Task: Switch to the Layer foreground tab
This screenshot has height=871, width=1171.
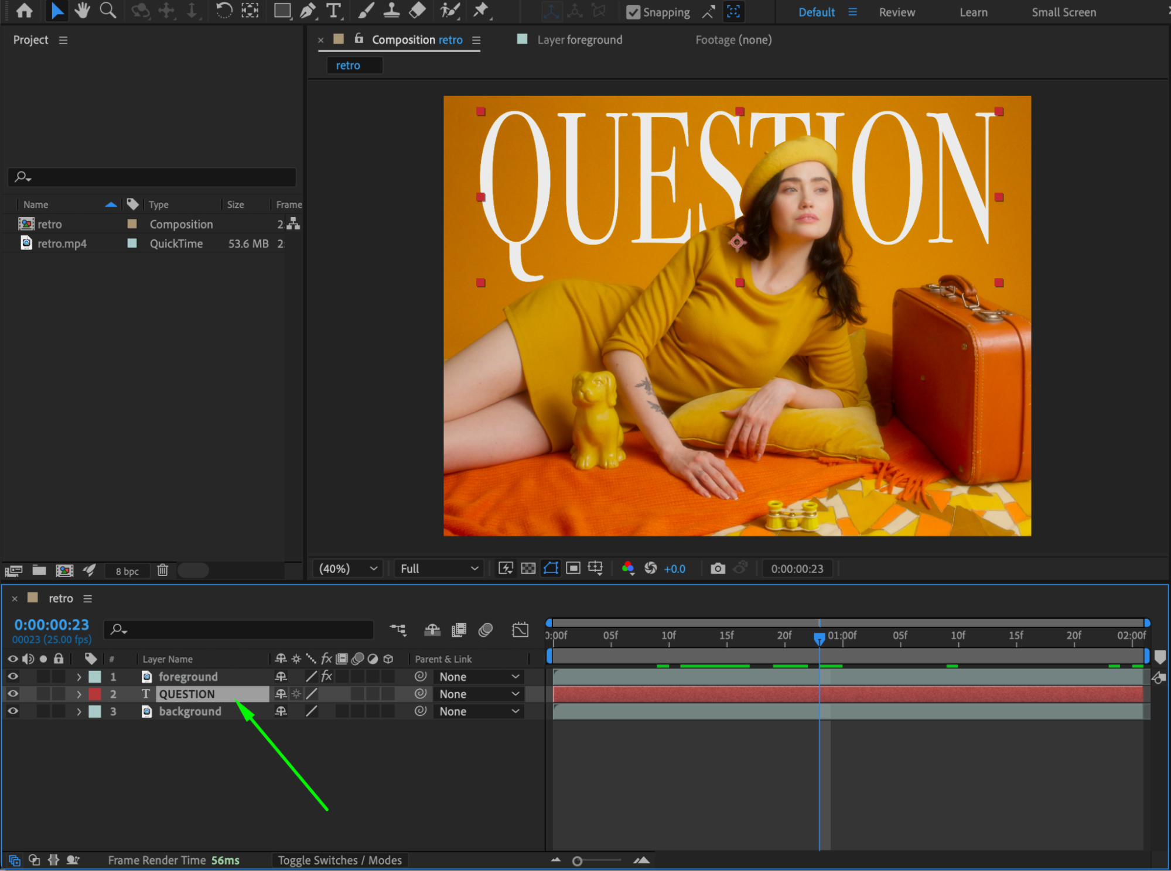Action: 579,40
